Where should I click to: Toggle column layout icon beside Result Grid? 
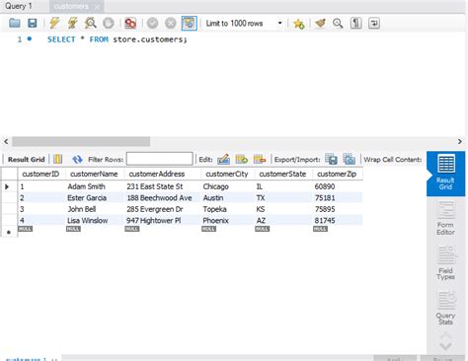pos(58,159)
